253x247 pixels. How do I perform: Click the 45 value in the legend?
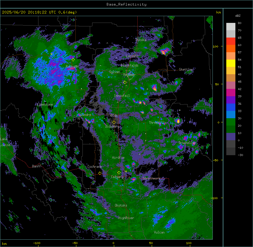click(x=239, y=82)
